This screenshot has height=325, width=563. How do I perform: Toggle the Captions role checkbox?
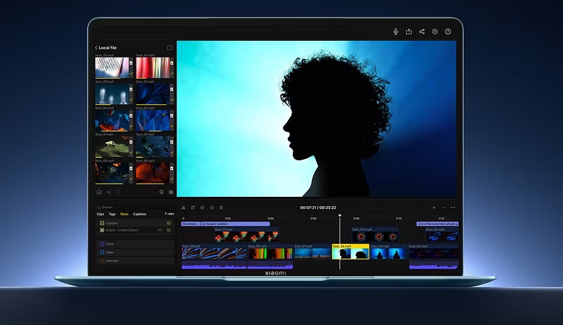tap(102, 223)
